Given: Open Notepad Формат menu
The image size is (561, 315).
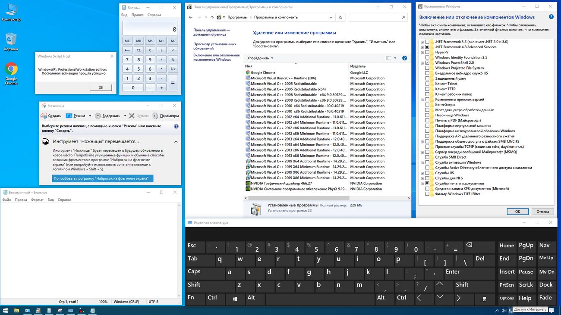Looking at the screenshot, I should click(37, 200).
